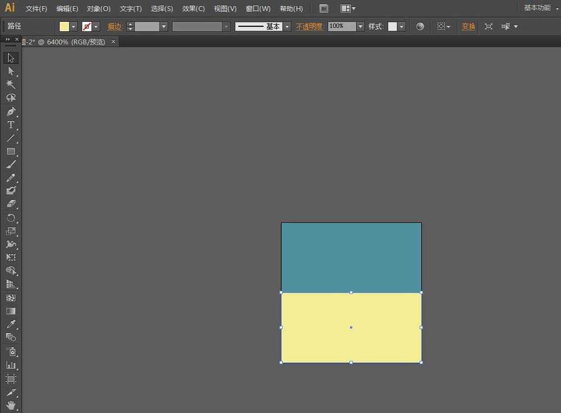Image resolution: width=561 pixels, height=413 pixels.
Task: Expand the toolbox using the double-arrow toggle
Action: (x=8, y=39)
